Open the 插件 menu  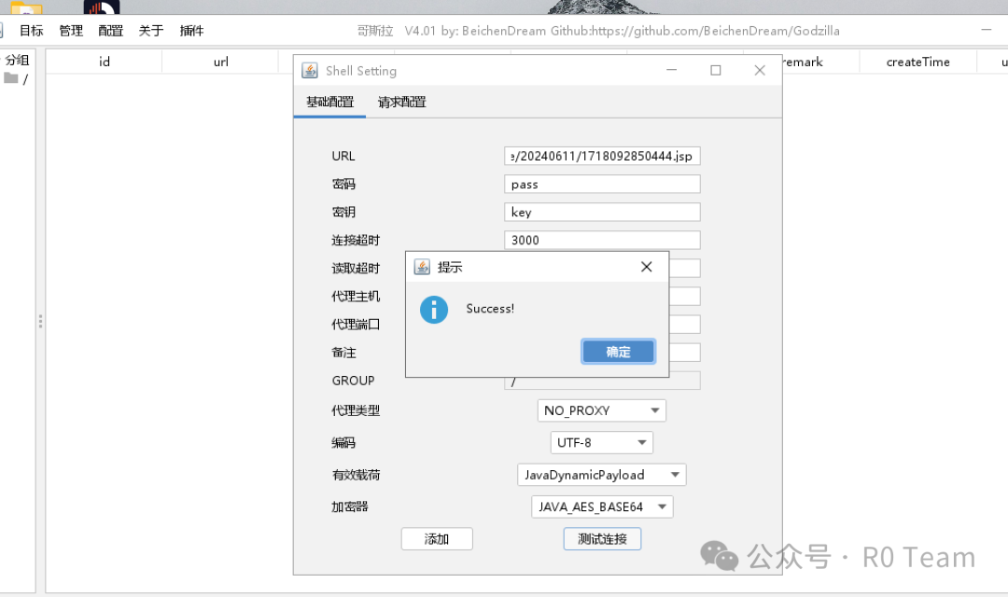pyautogui.click(x=191, y=31)
